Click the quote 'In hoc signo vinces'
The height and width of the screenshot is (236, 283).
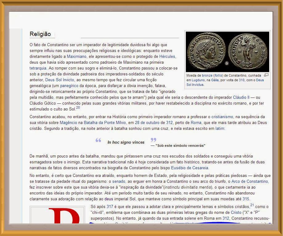(126, 142)
